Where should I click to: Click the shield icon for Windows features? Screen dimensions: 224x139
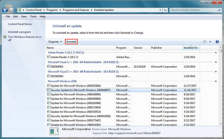point(5,37)
